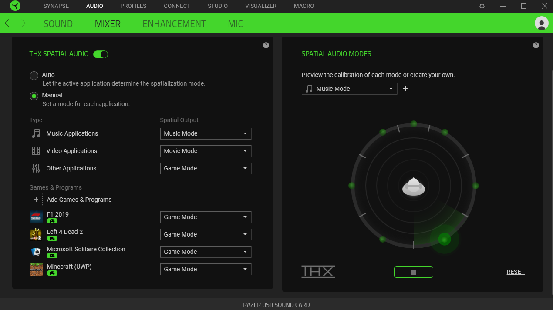553x310 pixels.
Task: Click the THX logo
Action: (x=318, y=272)
